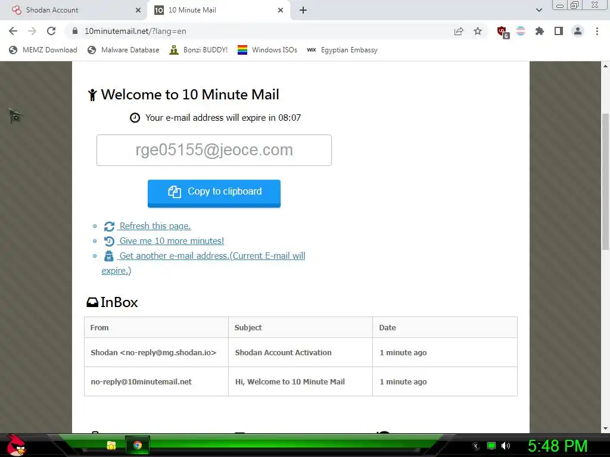Open the Shodan Account Activation email

point(283,352)
